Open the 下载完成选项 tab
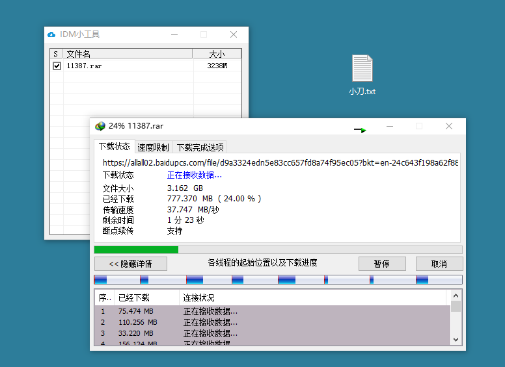Screen dimensions: 505x367 [200, 147]
